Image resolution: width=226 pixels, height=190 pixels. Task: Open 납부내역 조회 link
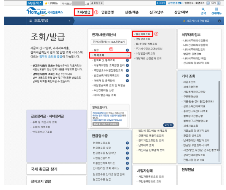pos(146,145)
